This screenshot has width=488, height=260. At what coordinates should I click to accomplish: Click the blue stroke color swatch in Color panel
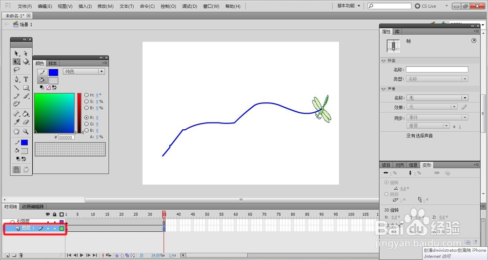coord(53,73)
